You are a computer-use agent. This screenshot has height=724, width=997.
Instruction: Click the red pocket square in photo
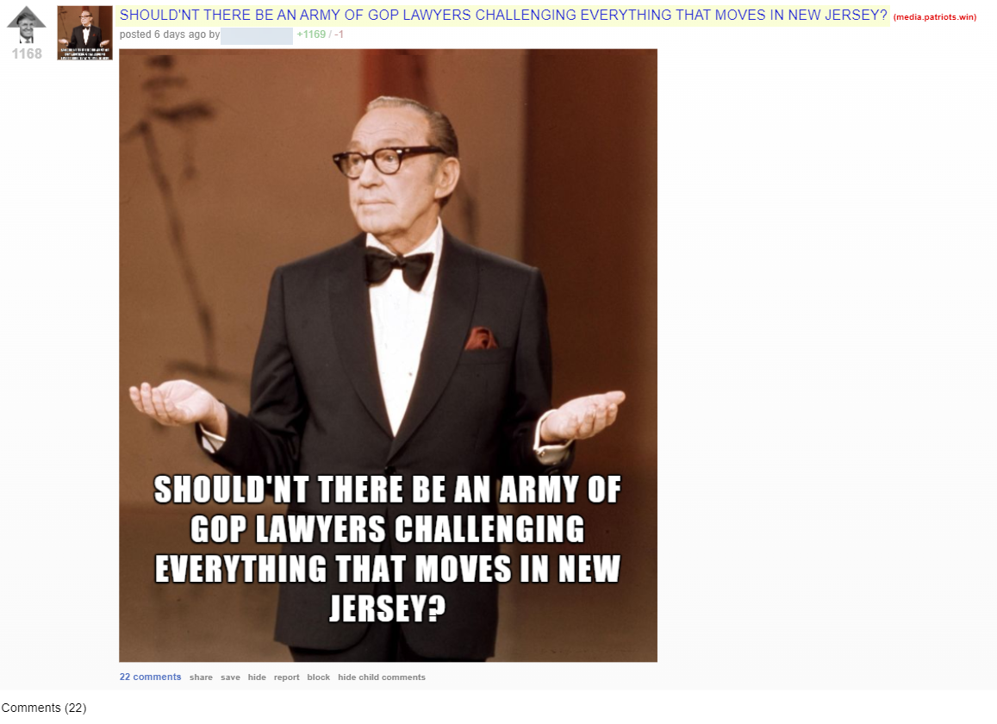point(481,338)
